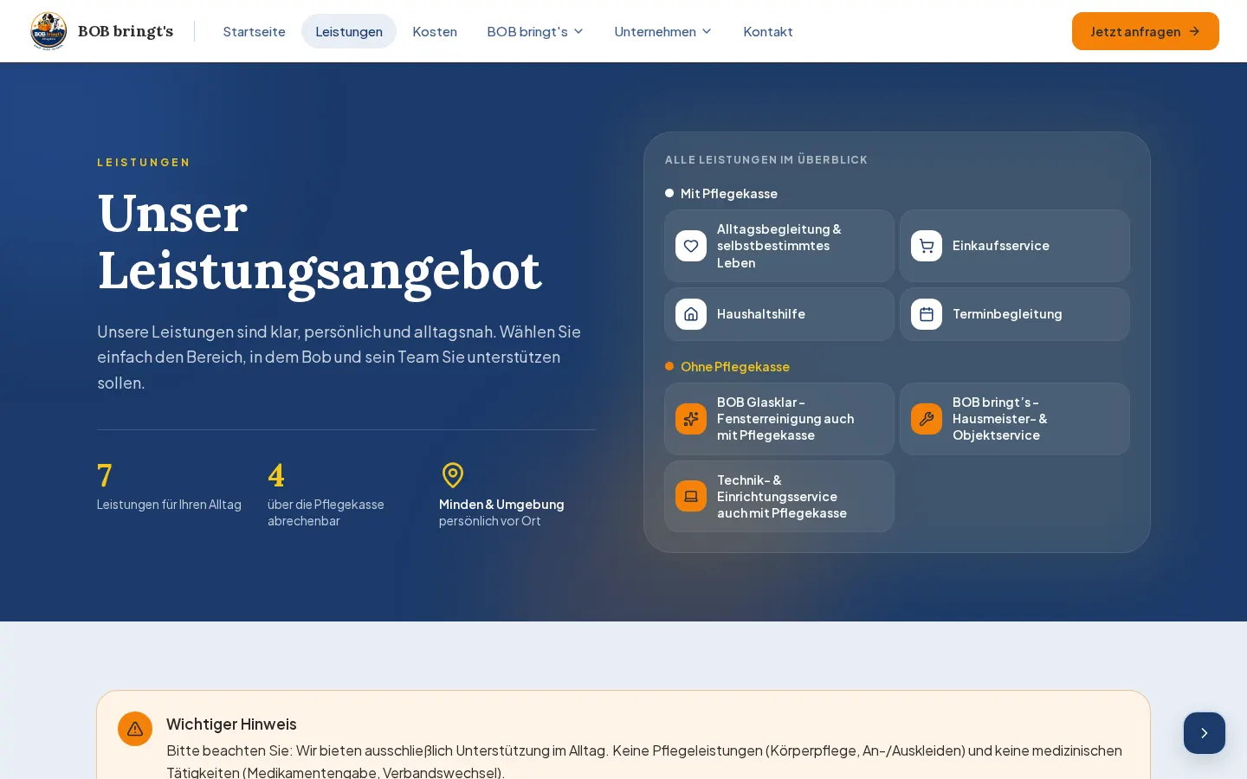Click the warning triangle icon by Wichtiger Hinweis

(x=135, y=729)
